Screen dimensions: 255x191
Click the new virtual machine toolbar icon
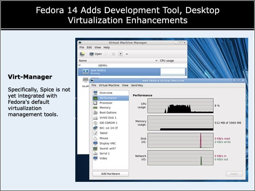(x=82, y=54)
